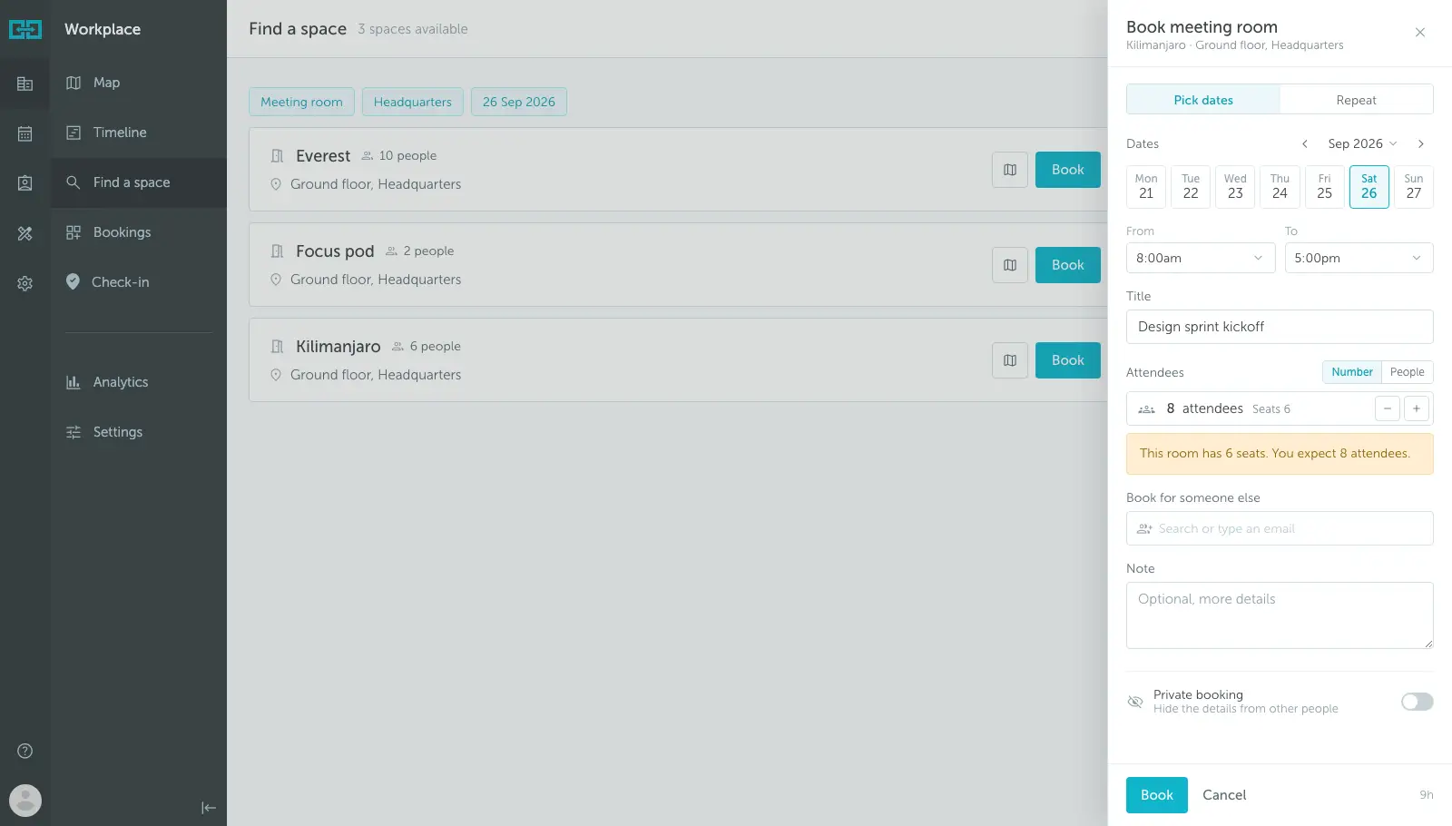1452x826 pixels.
Task: Expand the Sep 2026 month dropdown
Action: click(x=1362, y=143)
